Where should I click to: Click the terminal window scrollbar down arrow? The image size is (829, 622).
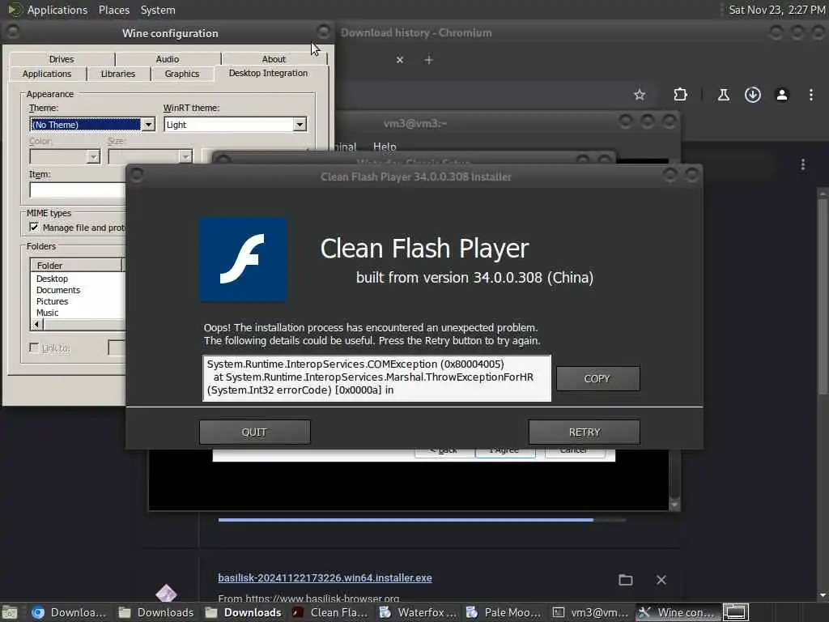coord(674,505)
